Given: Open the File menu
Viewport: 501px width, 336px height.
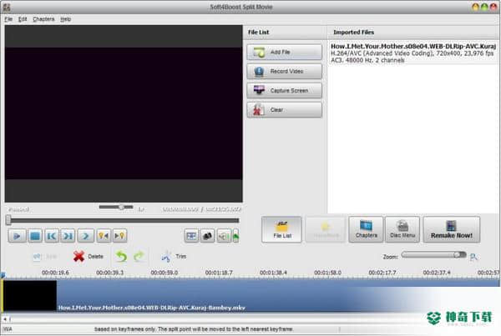Looking at the screenshot, I should coord(8,19).
